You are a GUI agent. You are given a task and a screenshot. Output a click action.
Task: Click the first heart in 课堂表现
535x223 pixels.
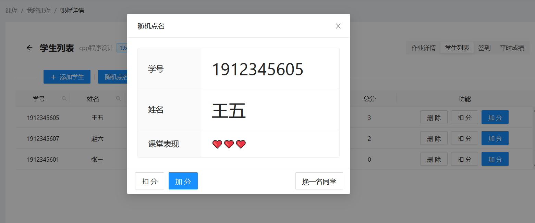[x=217, y=144]
